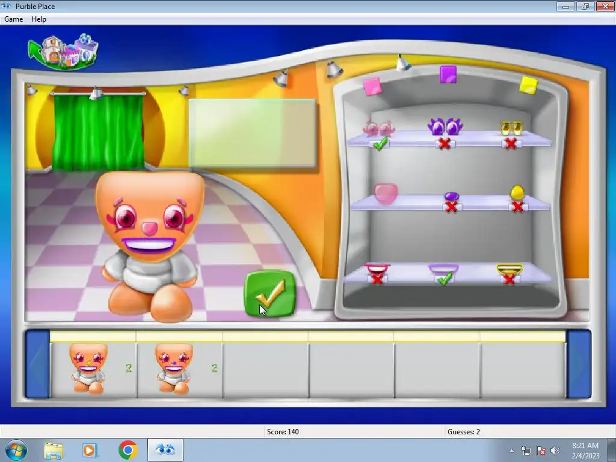Image resolution: width=616 pixels, height=462 pixels.
Task: Click the 8:21 AM clock in taskbar
Action: [585, 446]
